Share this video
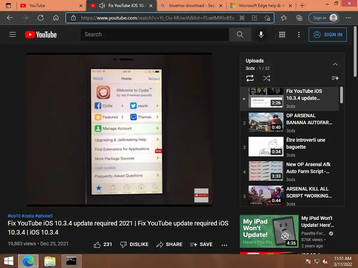Image resolution: width=358 pixels, height=268 pixels. (x=170, y=245)
